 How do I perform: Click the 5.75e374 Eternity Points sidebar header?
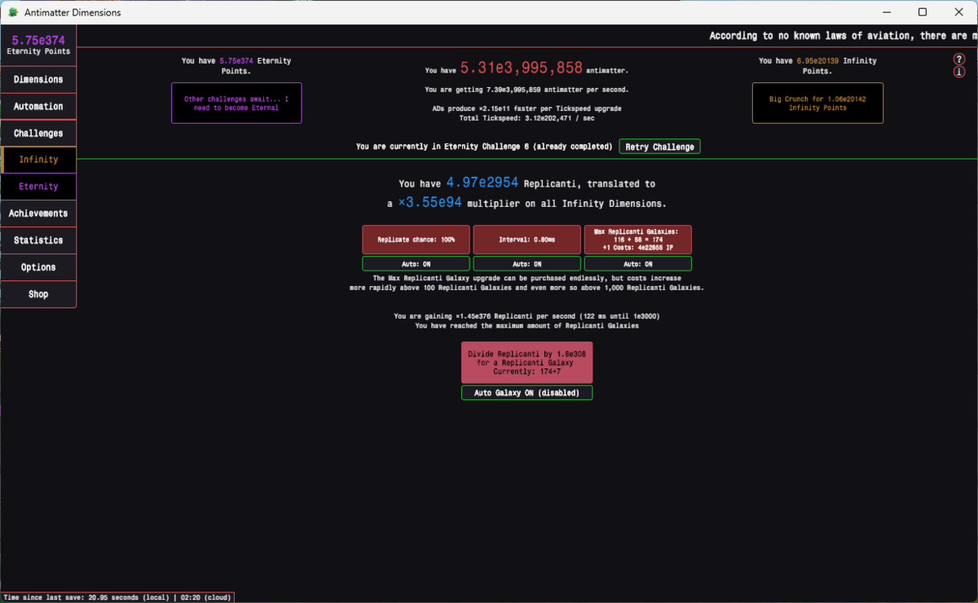pyautogui.click(x=38, y=45)
